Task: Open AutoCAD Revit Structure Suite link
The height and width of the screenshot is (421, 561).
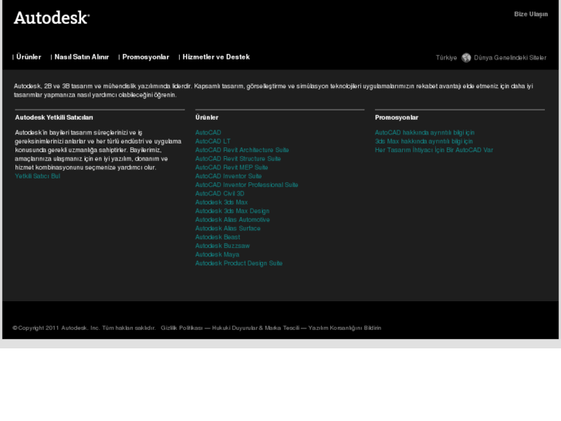Action: point(238,158)
